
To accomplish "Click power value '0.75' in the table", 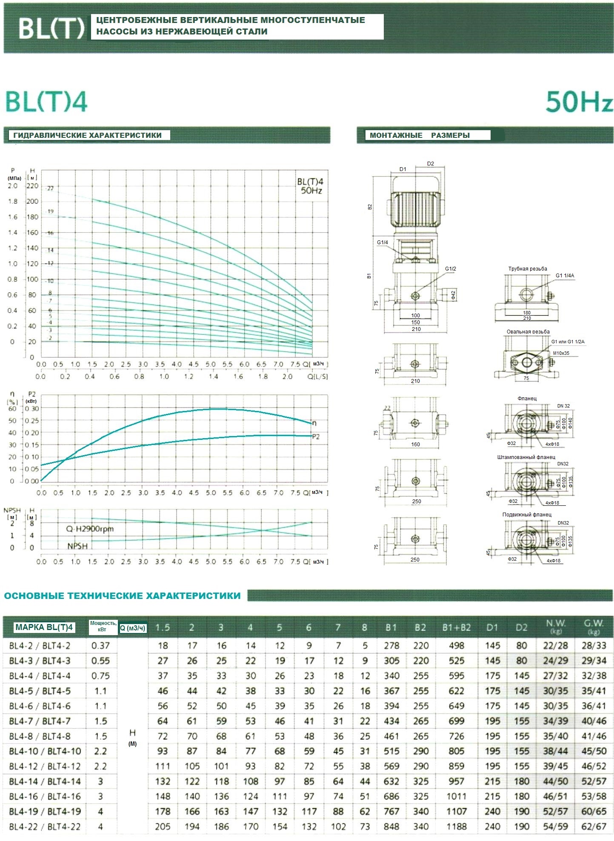I will click(x=100, y=676).
